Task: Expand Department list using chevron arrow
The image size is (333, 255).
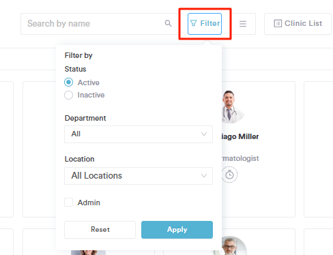Action: click(204, 134)
